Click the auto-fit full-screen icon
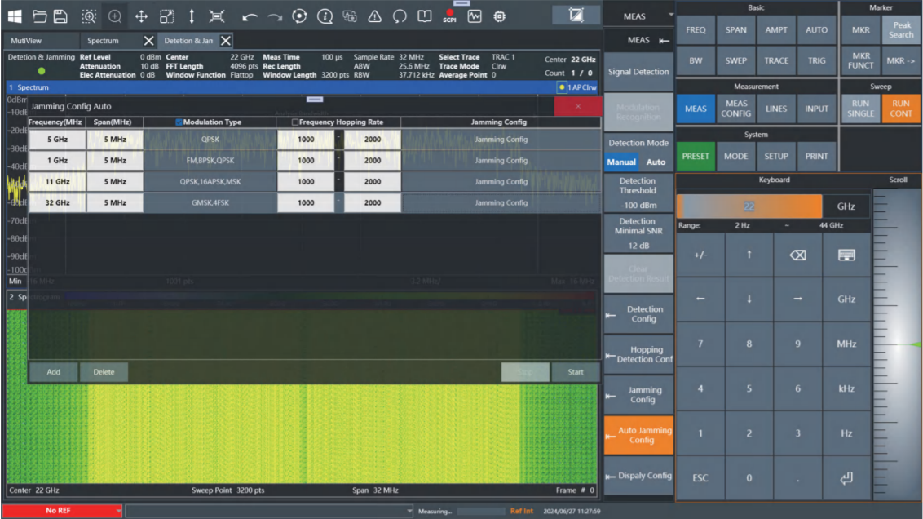Image resolution: width=923 pixels, height=519 pixels. pyautogui.click(x=217, y=16)
